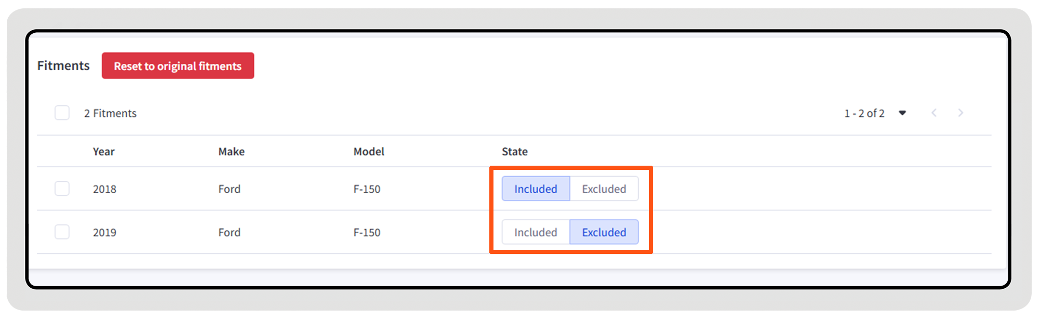Screen dimensions: 1040x321
Task: Click the Make column header
Action: pyautogui.click(x=231, y=152)
